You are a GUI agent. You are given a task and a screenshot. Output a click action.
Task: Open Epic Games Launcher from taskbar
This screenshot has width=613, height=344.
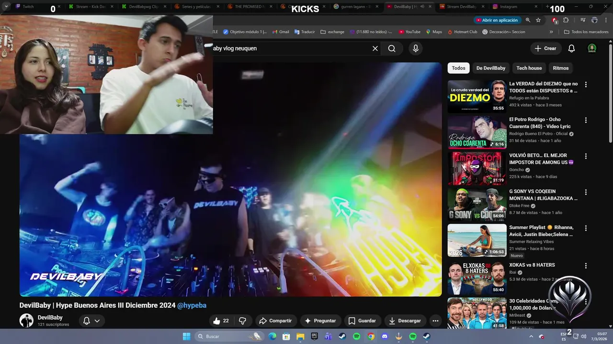[x=314, y=336]
